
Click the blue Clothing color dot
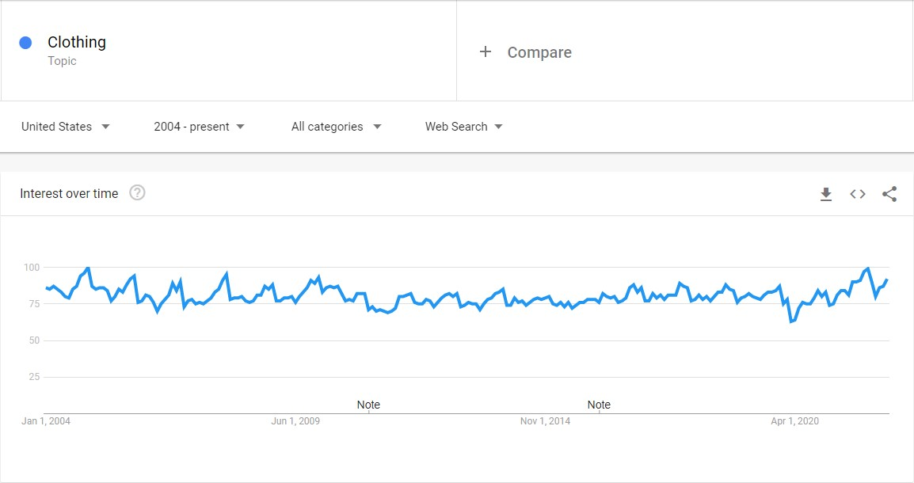click(x=25, y=43)
